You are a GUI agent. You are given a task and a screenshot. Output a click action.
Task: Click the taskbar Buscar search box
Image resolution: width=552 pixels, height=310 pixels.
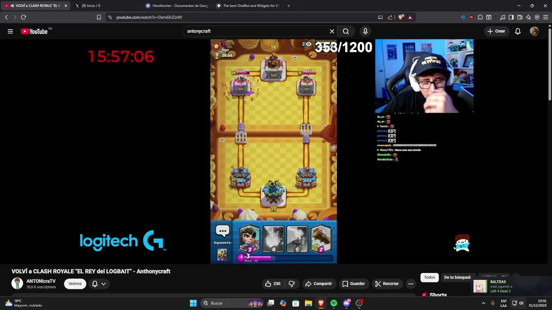coord(233,303)
